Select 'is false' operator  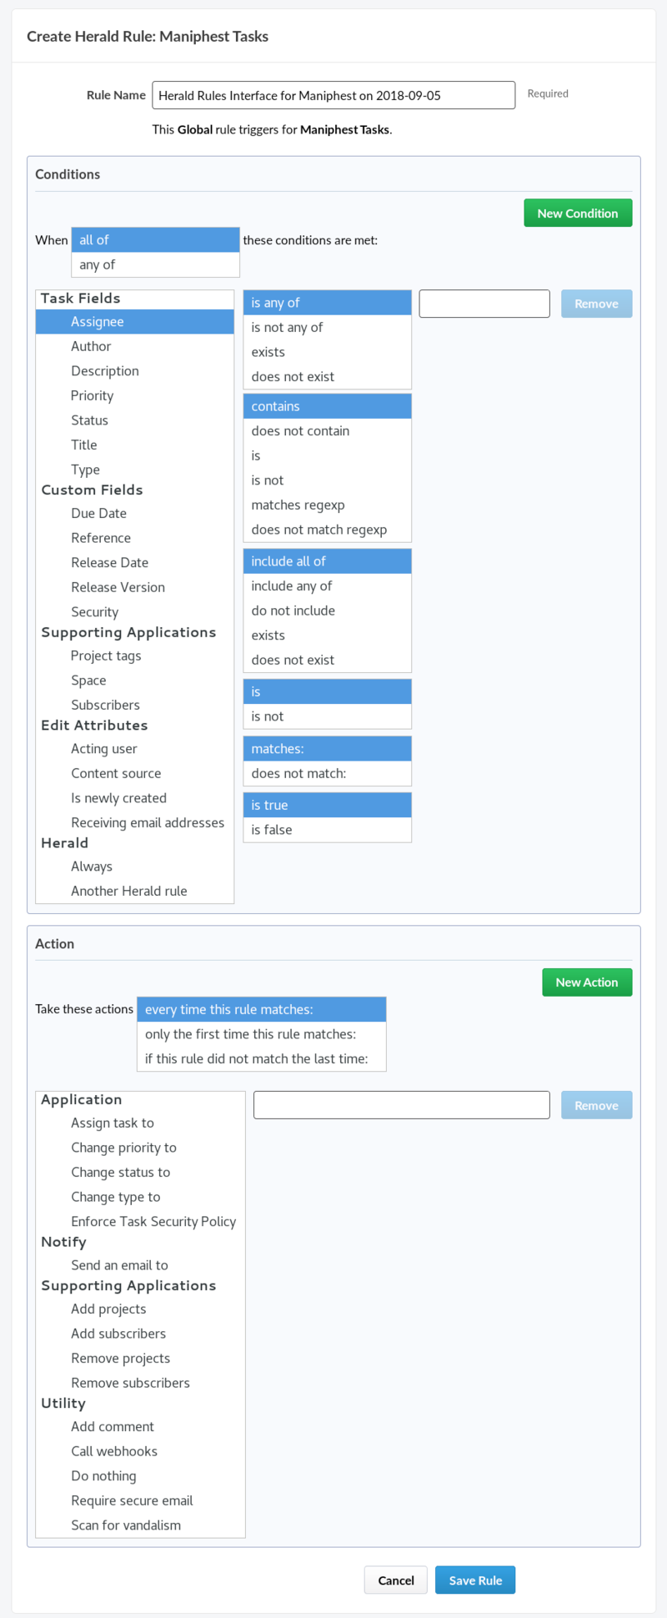pyautogui.click(x=328, y=830)
